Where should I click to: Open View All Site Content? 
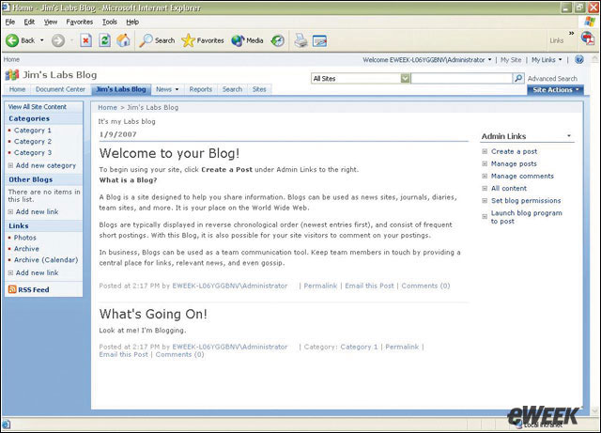coord(38,107)
